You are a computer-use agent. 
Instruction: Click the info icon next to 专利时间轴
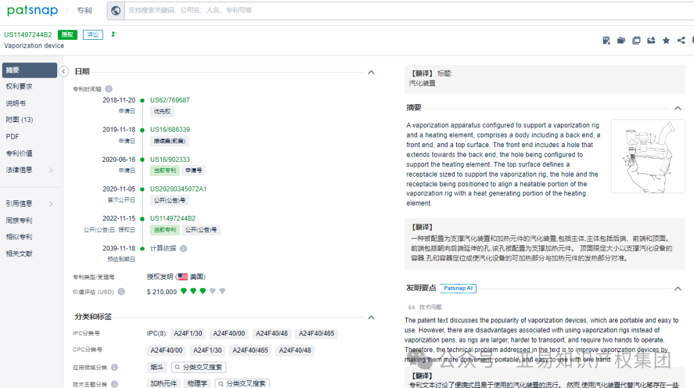(107, 89)
